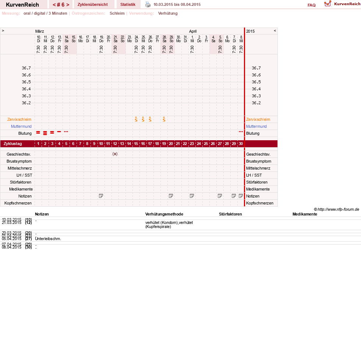This screenshot has height=344, width=361.
Task: Open note icon on cycle day 29
Action: pos(234,196)
